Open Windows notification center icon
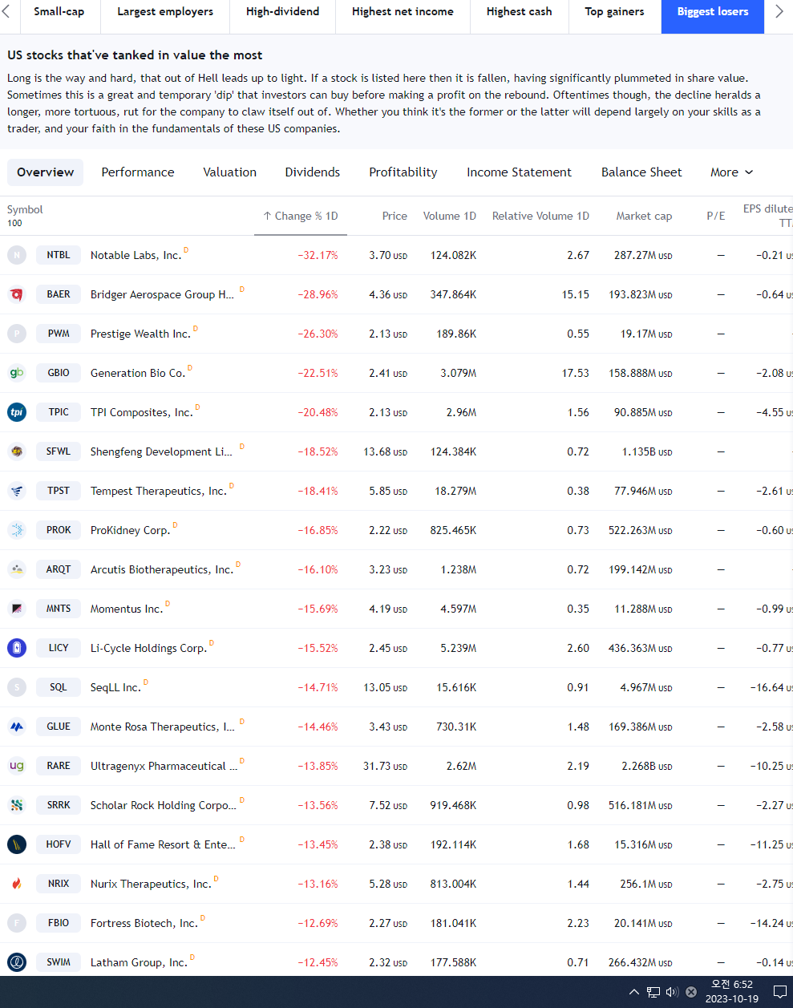The image size is (793, 1008). click(x=779, y=992)
